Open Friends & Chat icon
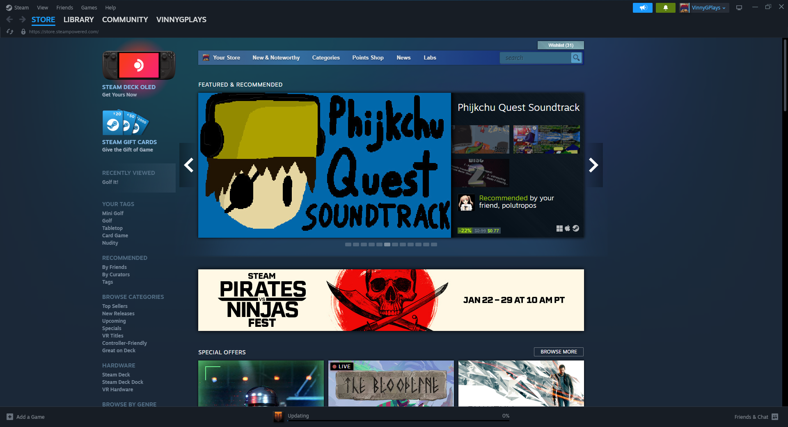Image resolution: width=788 pixels, height=427 pixels. (x=775, y=417)
